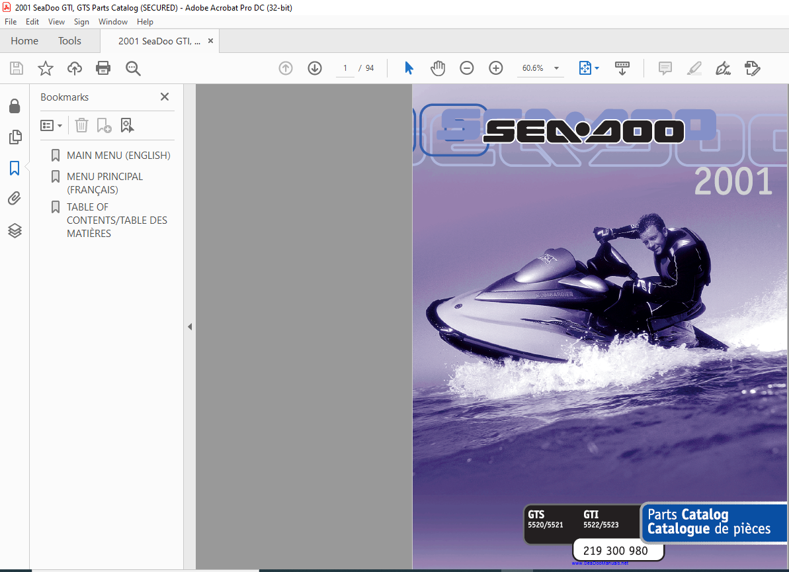Show security lock settings panel
The height and width of the screenshot is (572, 789).
coord(15,106)
